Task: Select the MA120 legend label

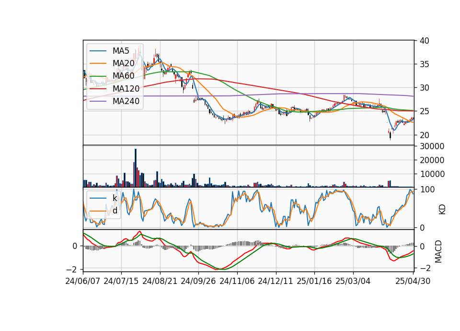Action: point(126,88)
